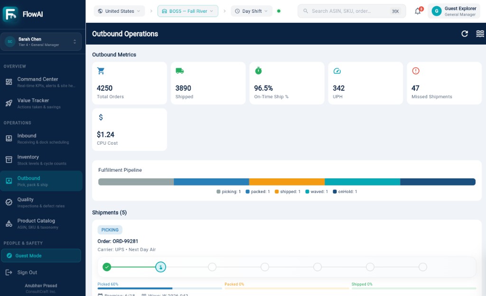Click the dollar icon on CPU Cost card
The width and height of the screenshot is (486, 296).
pos(101,117)
